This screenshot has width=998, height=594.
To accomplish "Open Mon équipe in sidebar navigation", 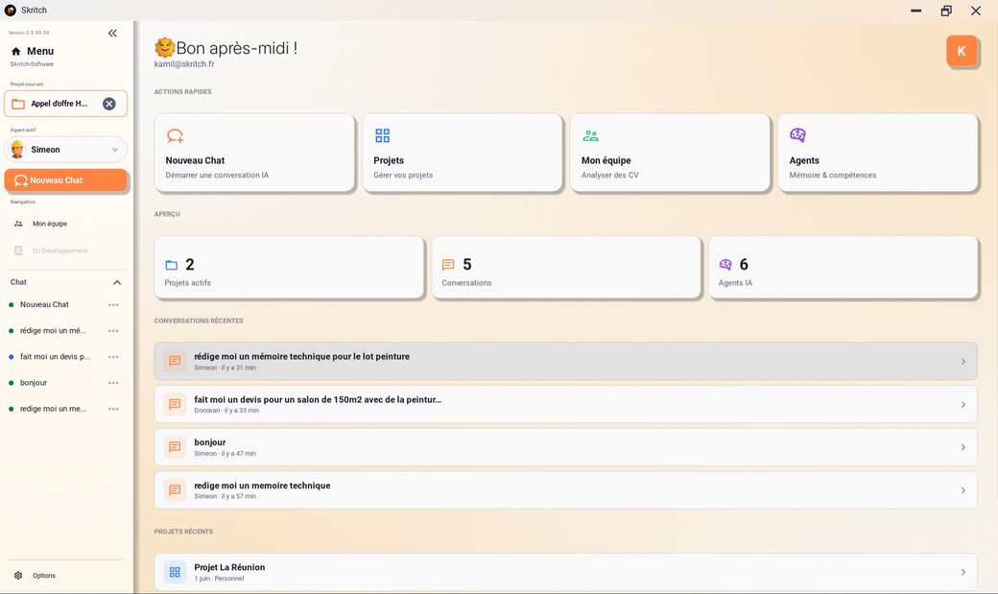I will pyautogui.click(x=65, y=224).
